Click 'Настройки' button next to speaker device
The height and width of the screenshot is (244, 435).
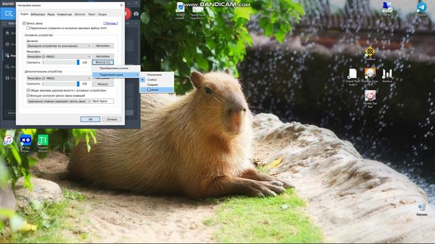(x=103, y=45)
